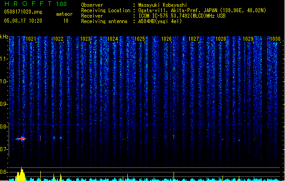285x181 pixels.
Task: Click the time marker 1023
Action: pyautogui.click(x=86, y=39)
